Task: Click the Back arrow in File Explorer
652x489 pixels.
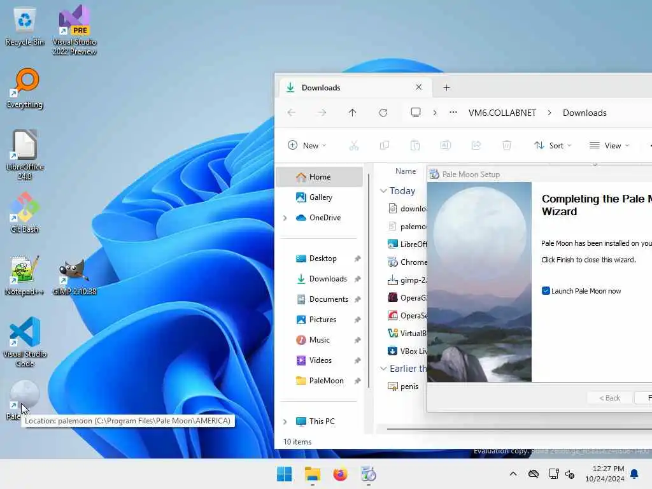Action: click(x=292, y=113)
